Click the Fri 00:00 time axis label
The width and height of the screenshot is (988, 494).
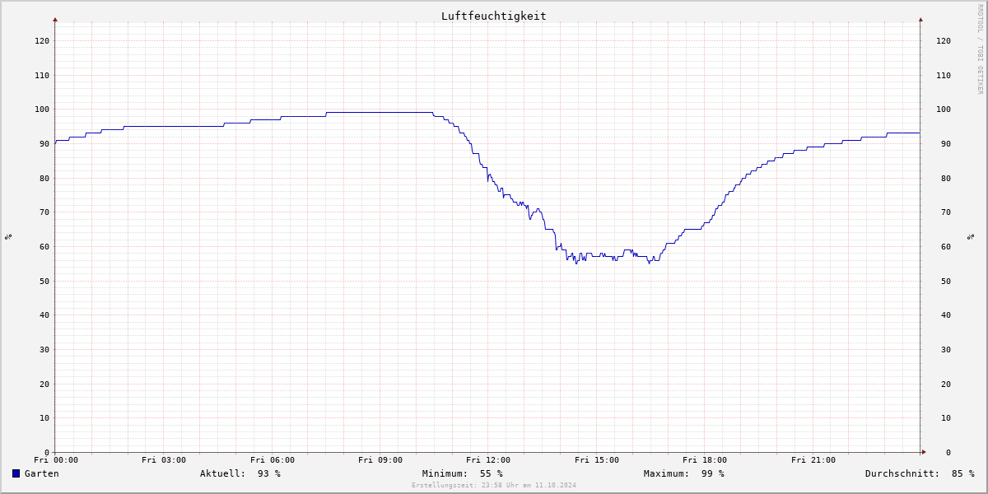coord(56,460)
